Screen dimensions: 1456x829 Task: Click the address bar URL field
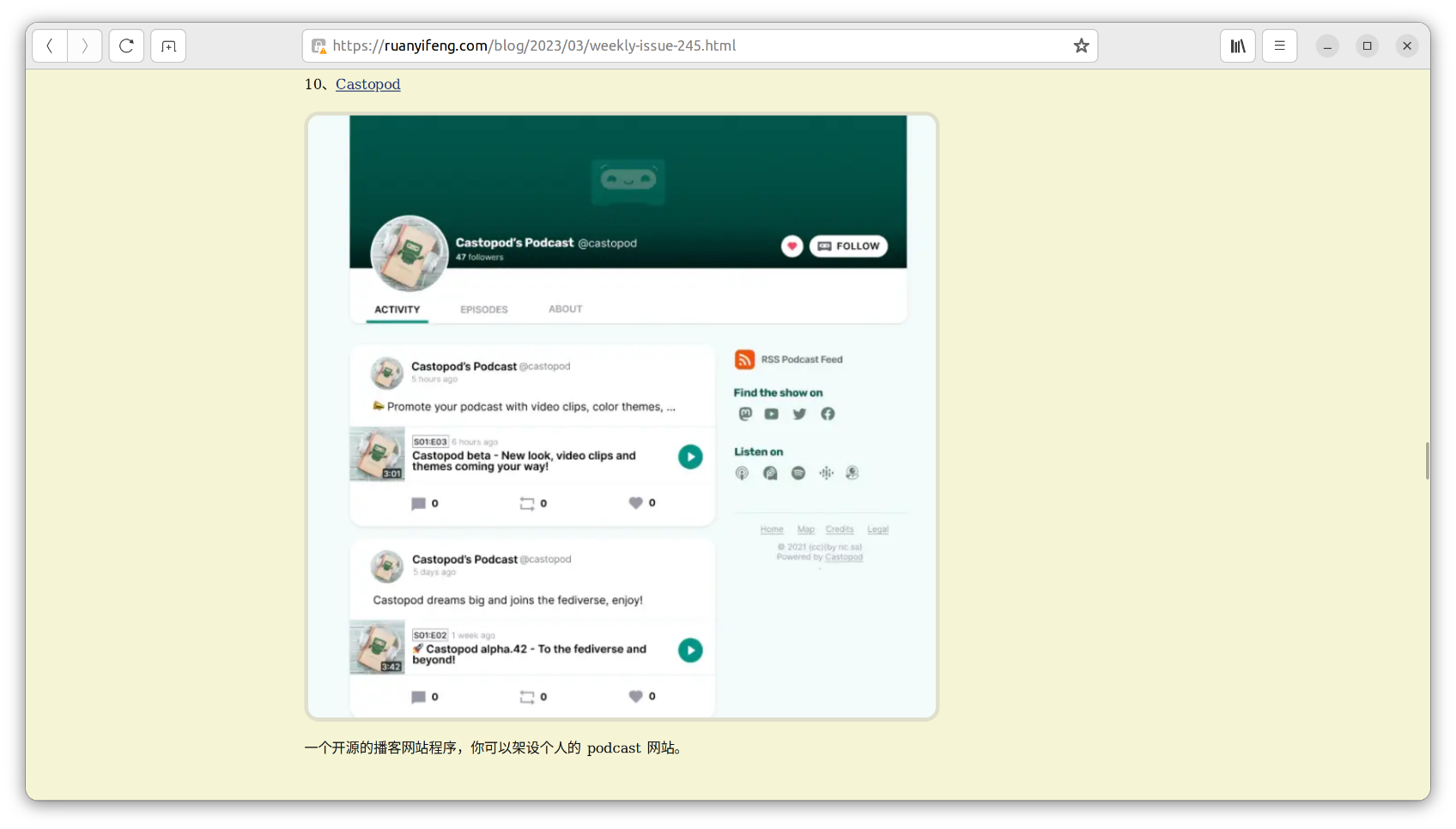[x=687, y=46]
